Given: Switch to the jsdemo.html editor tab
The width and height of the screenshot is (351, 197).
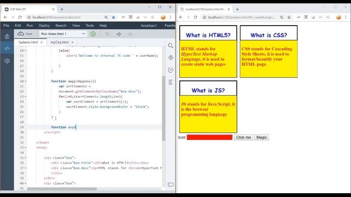Looking at the screenshot, I should (28, 42).
